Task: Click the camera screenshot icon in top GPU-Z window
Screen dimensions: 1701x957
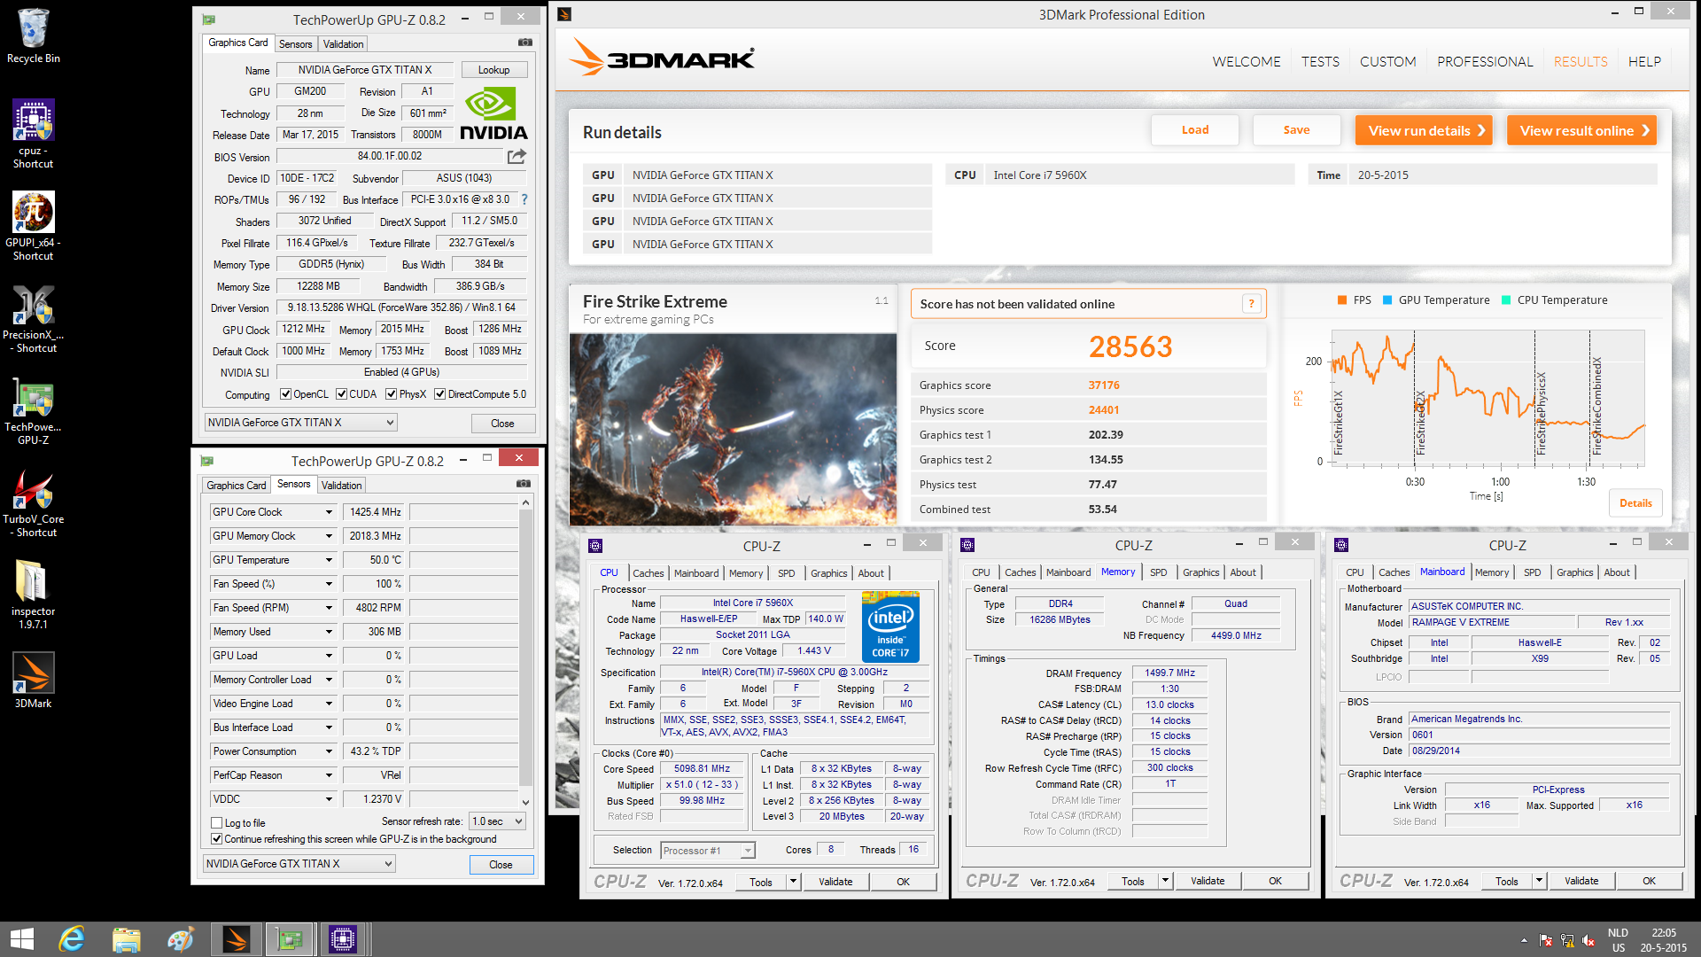Action: (x=525, y=43)
